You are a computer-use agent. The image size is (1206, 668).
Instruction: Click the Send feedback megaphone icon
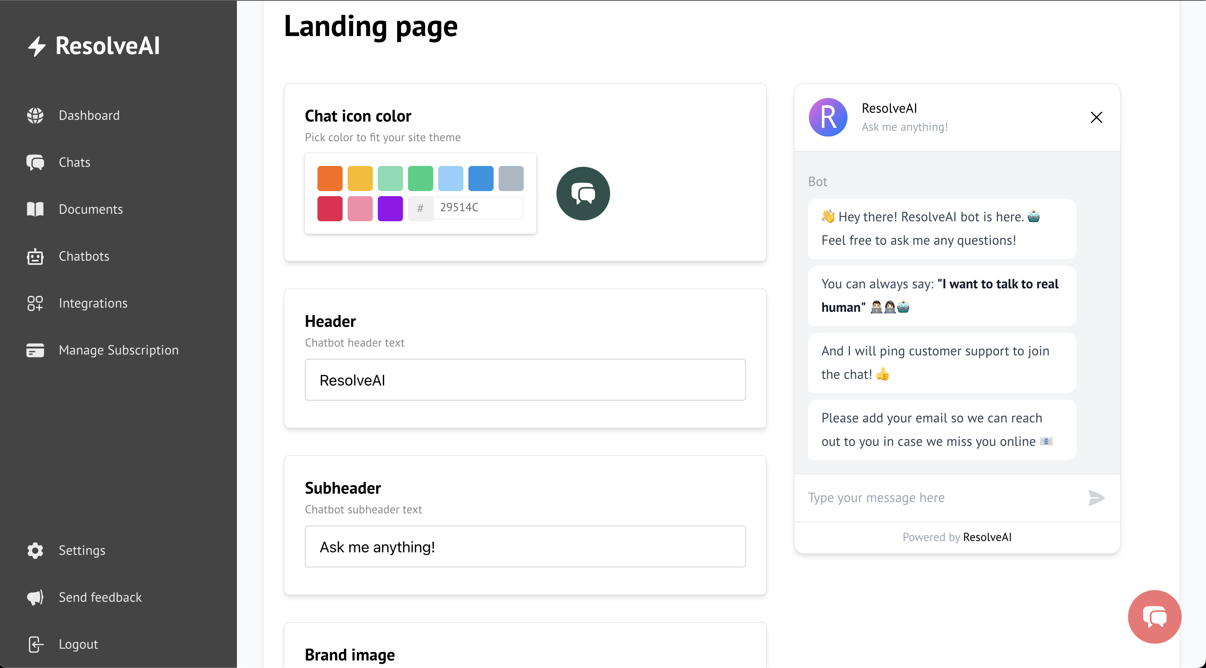(35, 597)
